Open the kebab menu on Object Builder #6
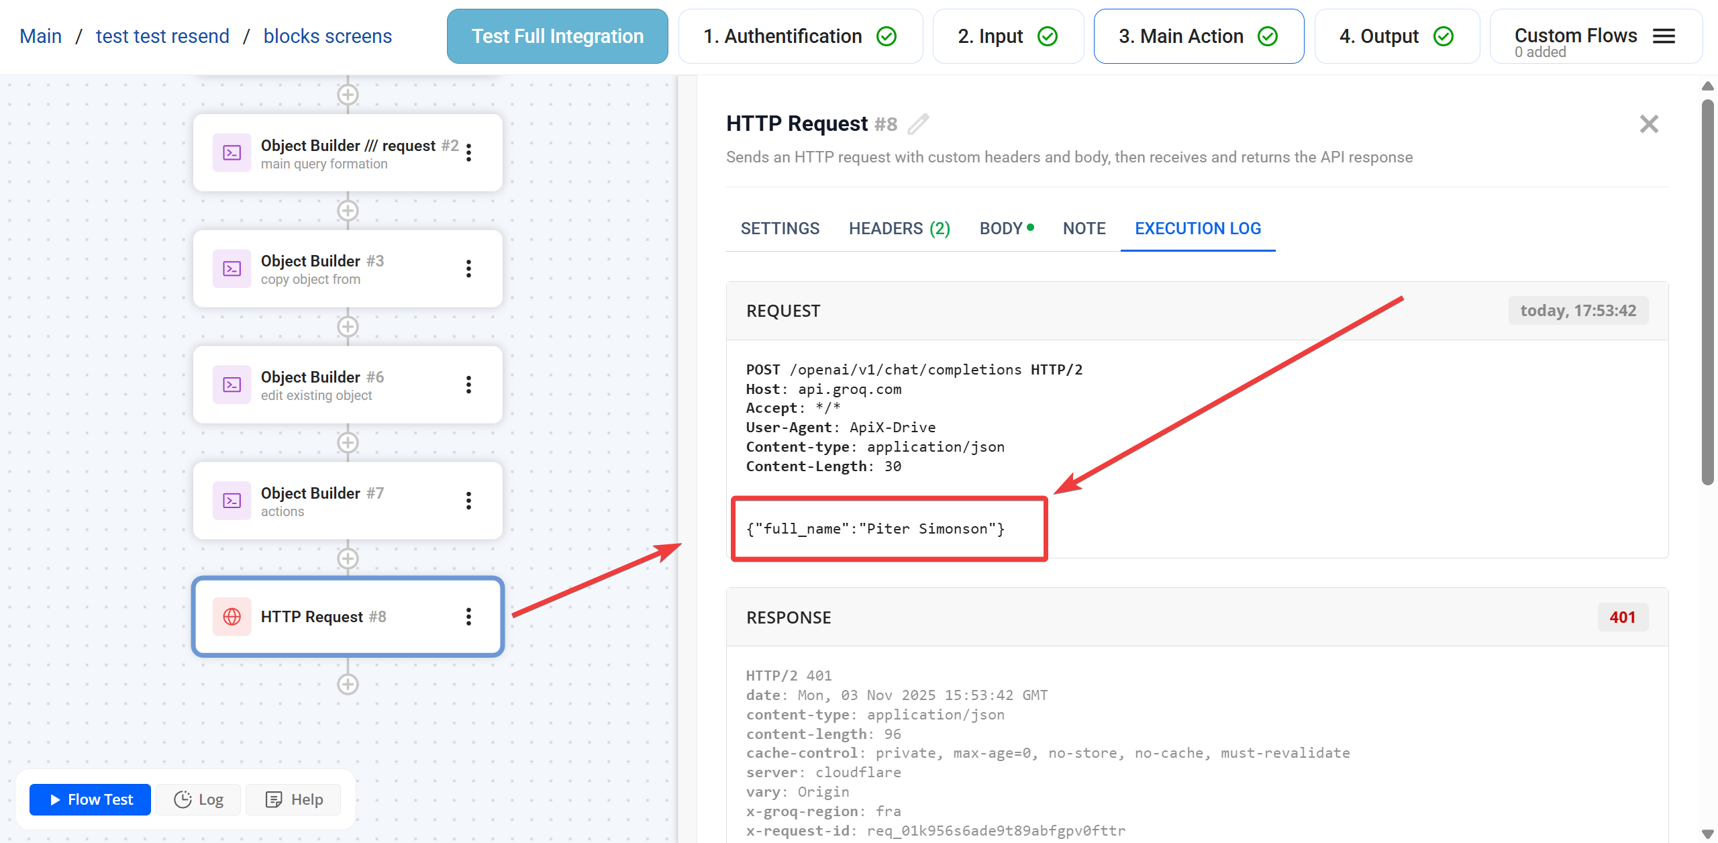Screen dimensions: 1718x843 pyautogui.click(x=468, y=385)
